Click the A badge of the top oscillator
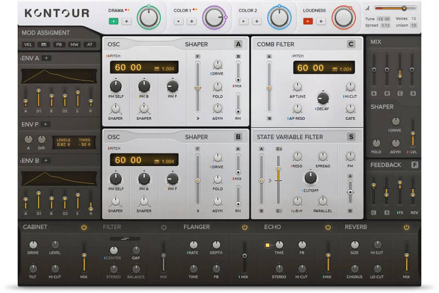439x293 pixels. tap(238, 44)
